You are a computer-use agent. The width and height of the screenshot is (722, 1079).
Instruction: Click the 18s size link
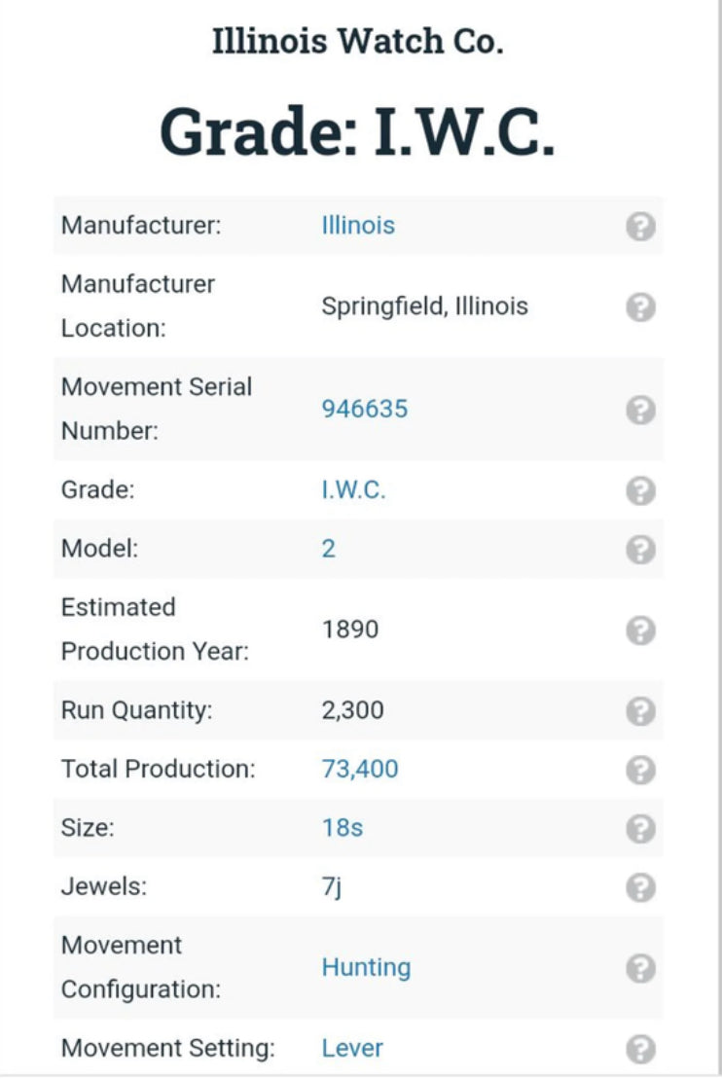click(343, 829)
